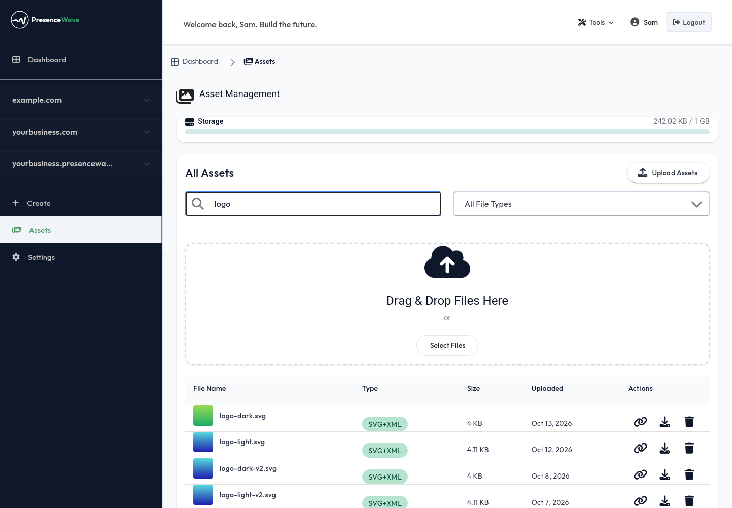The height and width of the screenshot is (508, 732).
Task: Copy link for logo-dark-v2.svg
Action: (640, 474)
